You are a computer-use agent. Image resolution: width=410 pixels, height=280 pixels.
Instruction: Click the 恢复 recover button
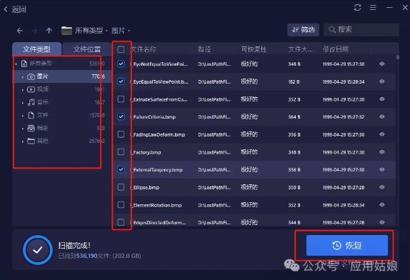tap(347, 245)
